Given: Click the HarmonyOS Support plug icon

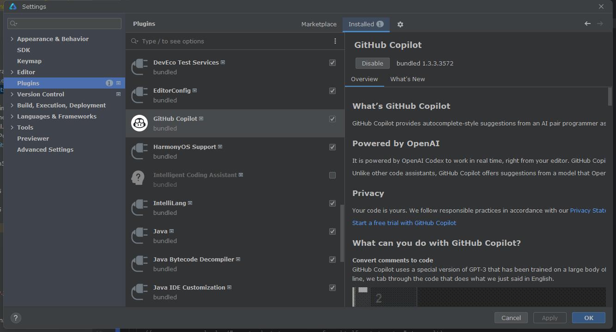Looking at the screenshot, I should (x=139, y=151).
